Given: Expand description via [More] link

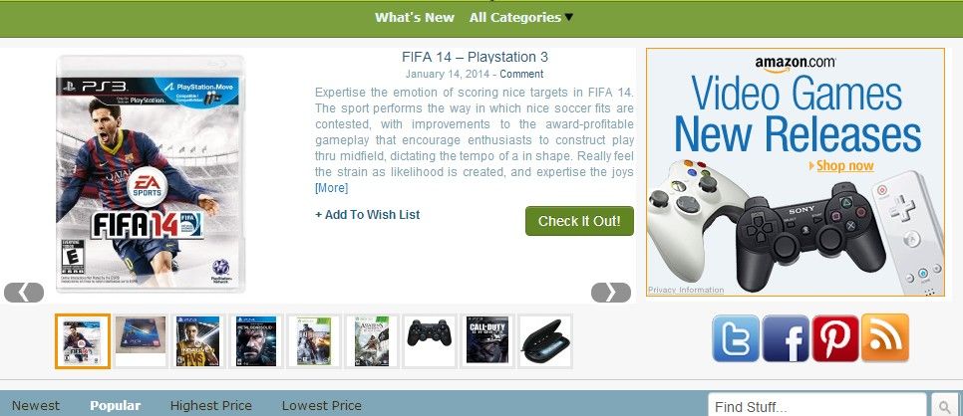Looking at the screenshot, I should [x=331, y=188].
